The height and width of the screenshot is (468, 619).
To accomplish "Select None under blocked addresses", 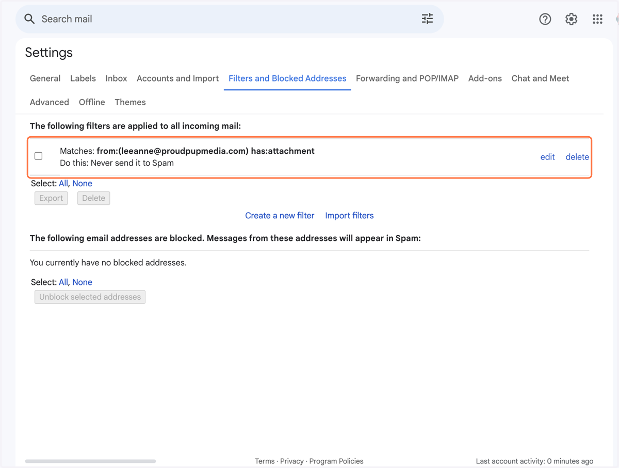I will (82, 282).
